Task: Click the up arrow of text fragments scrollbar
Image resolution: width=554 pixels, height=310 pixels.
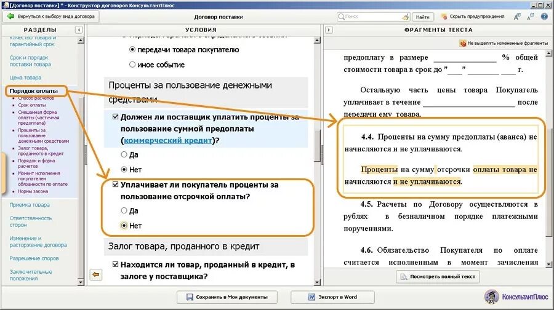Action: (548, 54)
